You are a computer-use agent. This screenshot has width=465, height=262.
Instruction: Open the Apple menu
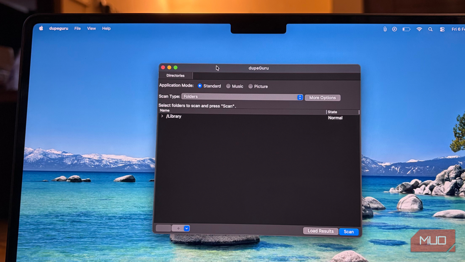pyautogui.click(x=41, y=28)
